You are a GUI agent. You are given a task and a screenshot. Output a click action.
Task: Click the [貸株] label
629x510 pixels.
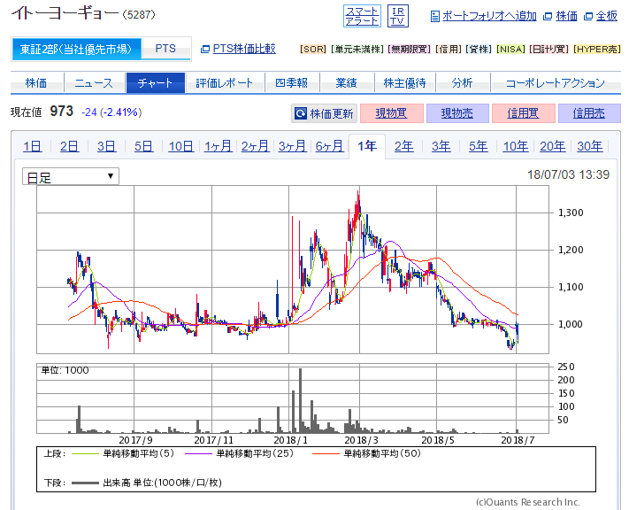[479, 49]
